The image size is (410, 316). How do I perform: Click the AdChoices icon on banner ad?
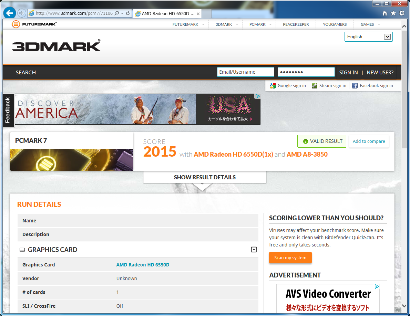(258, 96)
